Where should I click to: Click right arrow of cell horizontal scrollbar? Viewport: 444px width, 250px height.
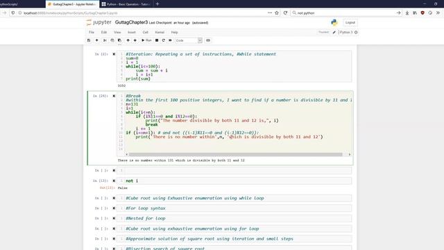350,154
